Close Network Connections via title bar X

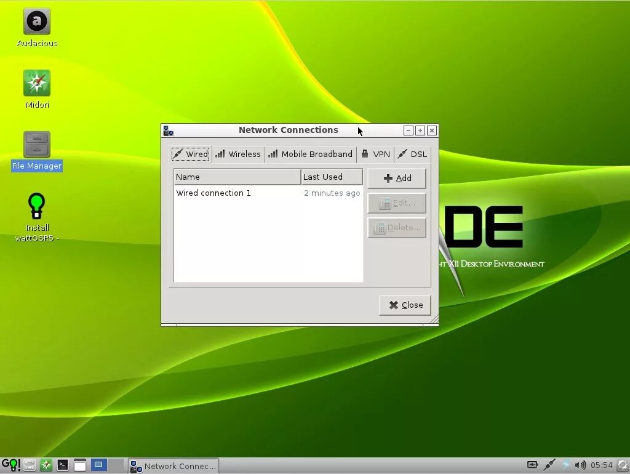(431, 131)
